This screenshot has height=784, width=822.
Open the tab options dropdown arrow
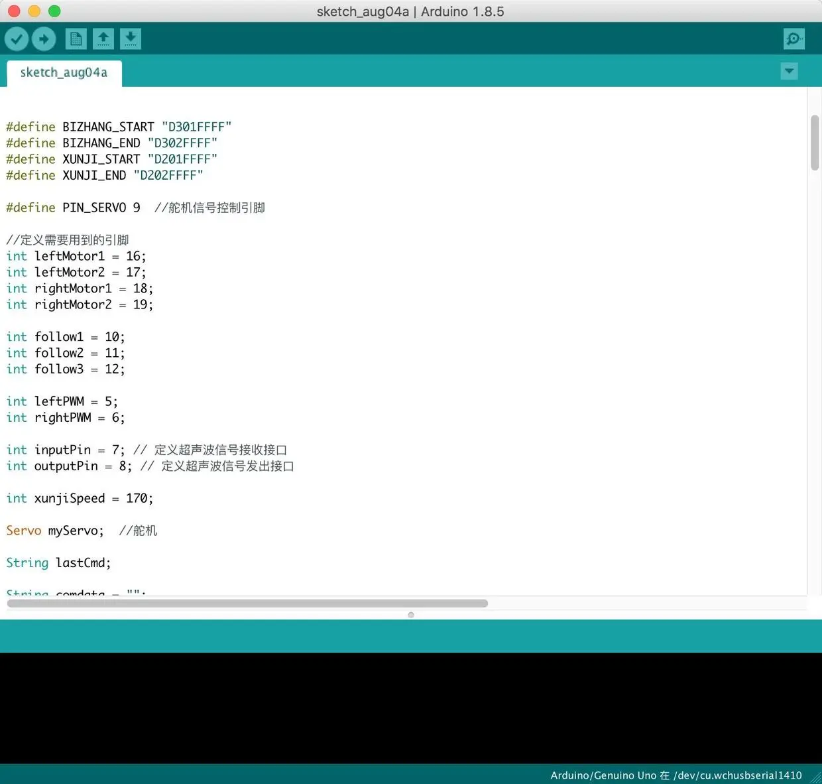(789, 72)
